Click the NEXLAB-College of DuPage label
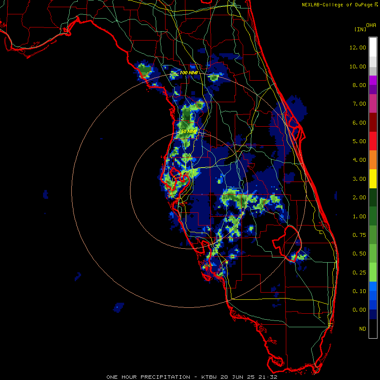The width and height of the screenshot is (380, 380). click(x=337, y=5)
